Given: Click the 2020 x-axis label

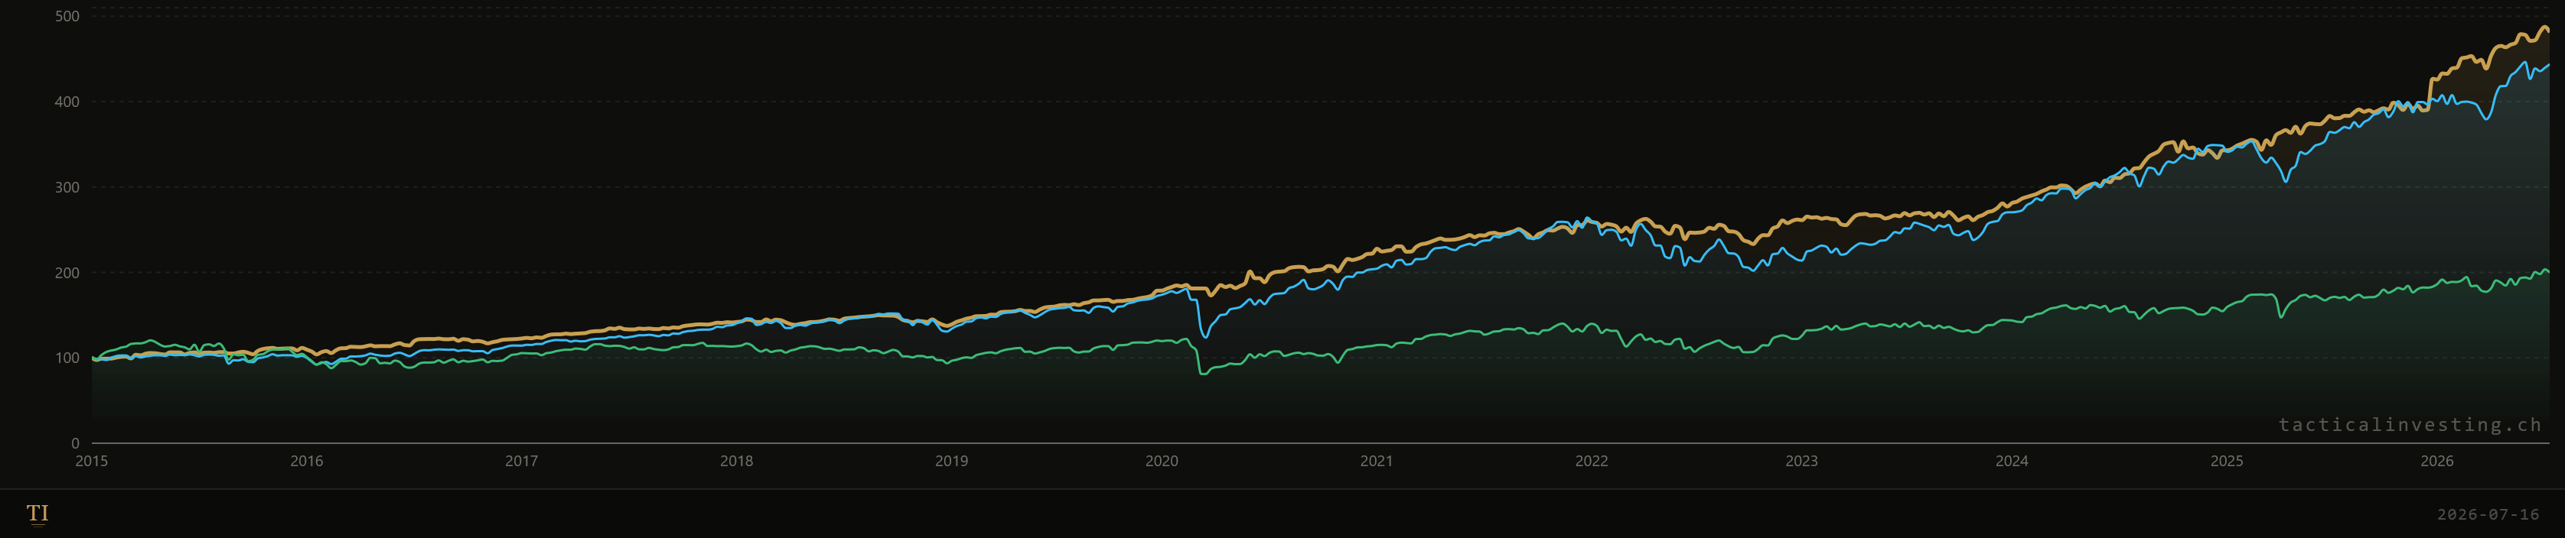Looking at the screenshot, I should 1162,460.
